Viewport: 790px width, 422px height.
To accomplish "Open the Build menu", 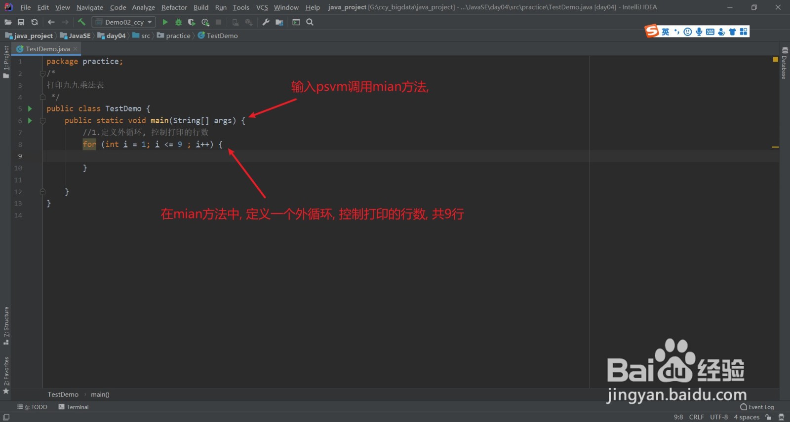I will point(201,7).
